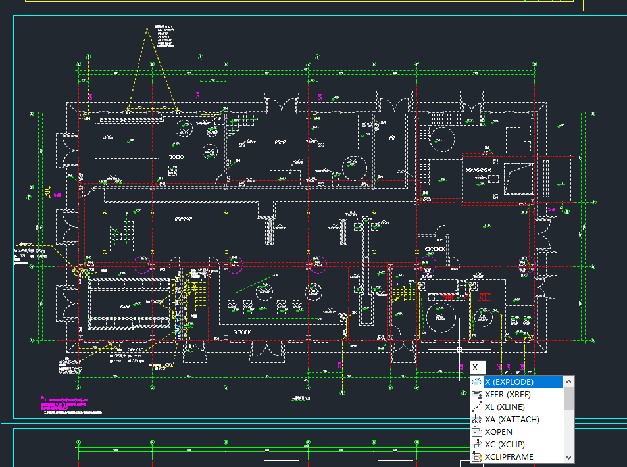627x467 pixels.
Task: Click the XREF command icon
Action: [x=476, y=394]
